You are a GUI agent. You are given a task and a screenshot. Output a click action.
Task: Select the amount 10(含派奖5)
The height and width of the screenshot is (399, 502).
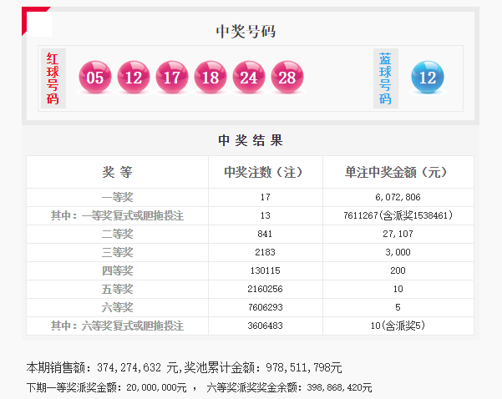point(398,326)
